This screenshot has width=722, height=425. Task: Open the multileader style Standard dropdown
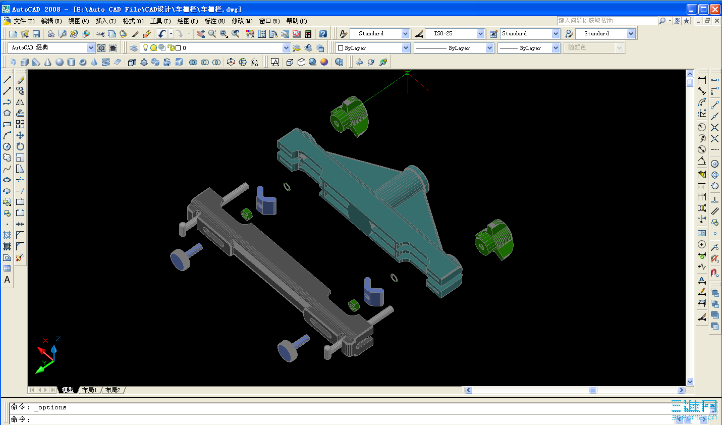(x=631, y=34)
